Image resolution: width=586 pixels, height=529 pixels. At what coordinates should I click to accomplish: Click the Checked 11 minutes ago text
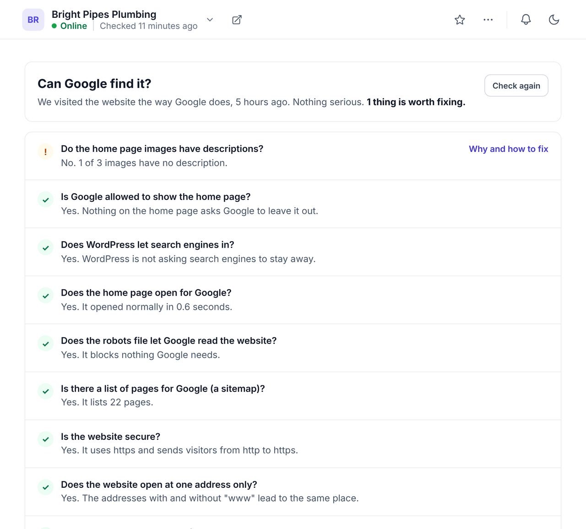149,26
